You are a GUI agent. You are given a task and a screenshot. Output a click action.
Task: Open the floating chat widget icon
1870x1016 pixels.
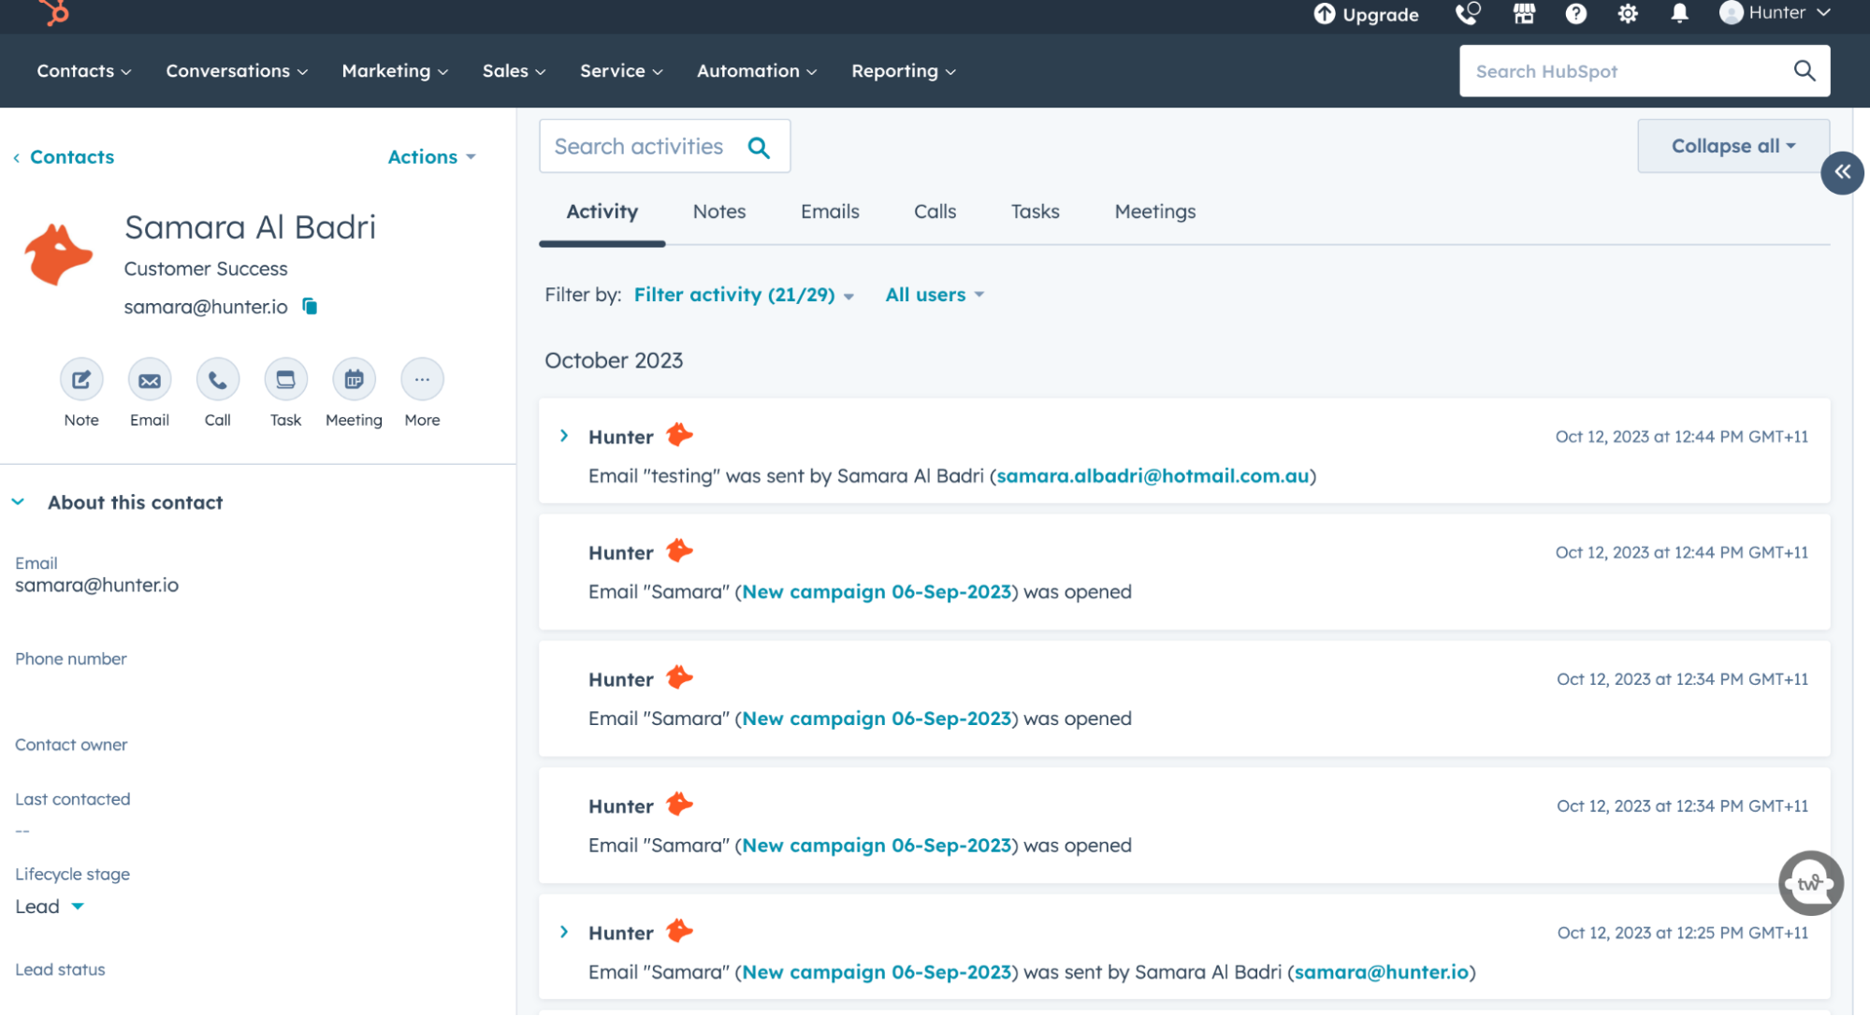[x=1810, y=883]
